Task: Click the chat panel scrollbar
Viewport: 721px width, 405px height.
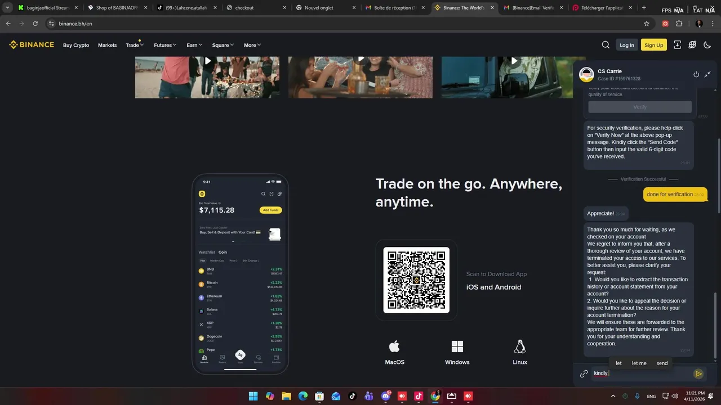Action: (x=716, y=325)
